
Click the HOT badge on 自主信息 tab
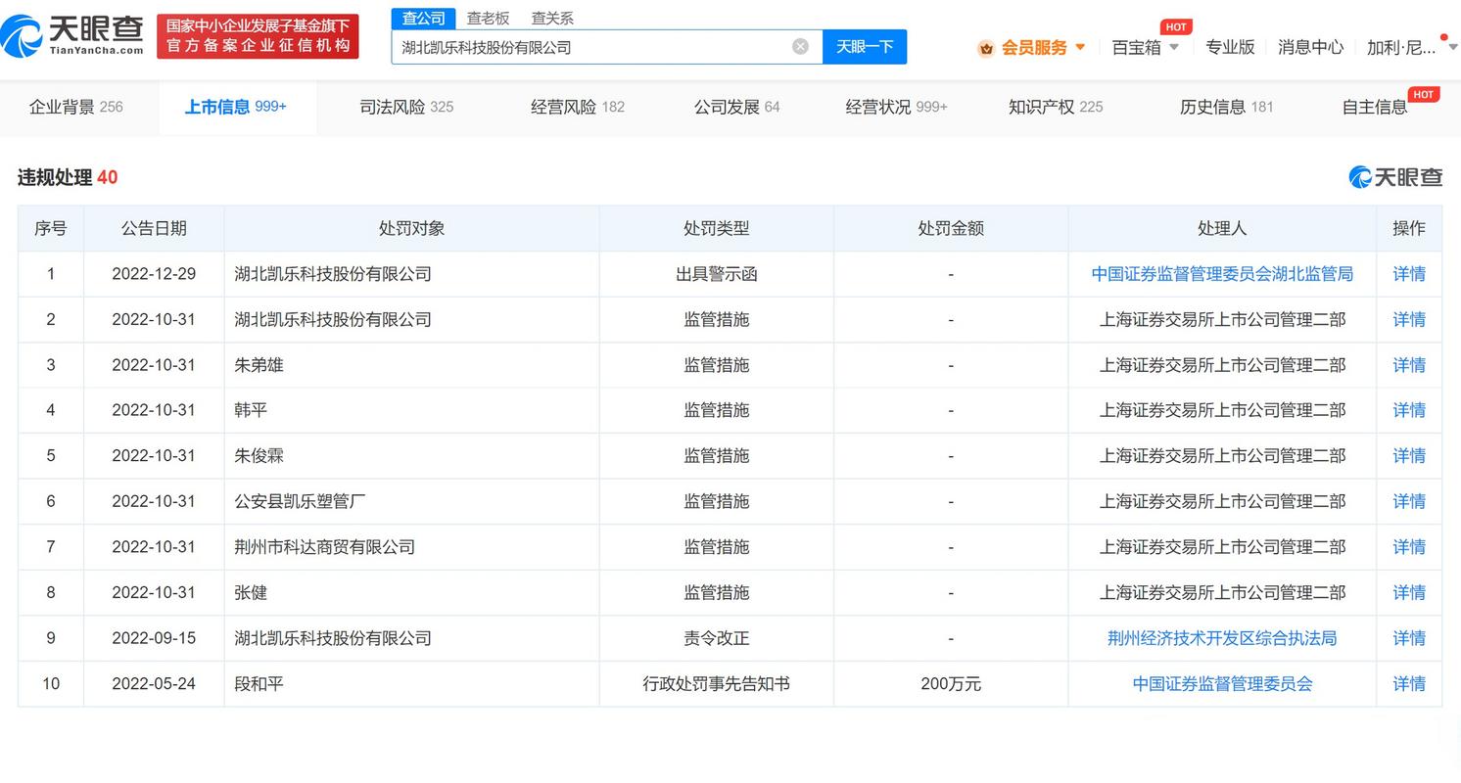click(1424, 94)
